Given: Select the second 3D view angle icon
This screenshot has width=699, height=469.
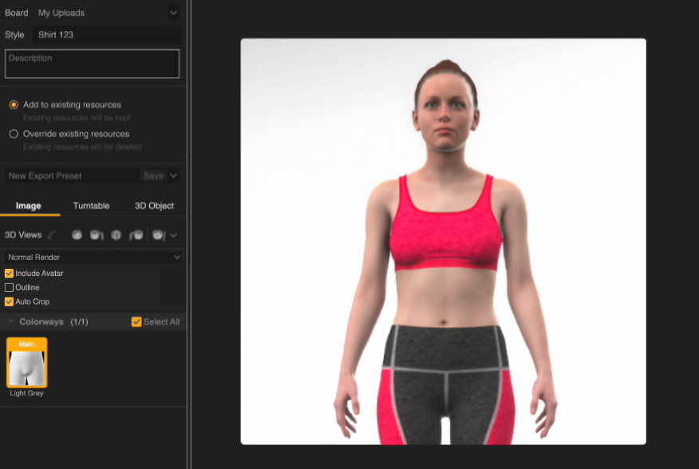Looking at the screenshot, I should (97, 235).
